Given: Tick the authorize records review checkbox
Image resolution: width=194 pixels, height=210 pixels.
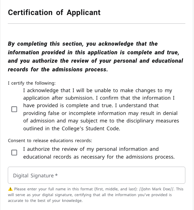Looking at the screenshot, I should tap(14, 153).
